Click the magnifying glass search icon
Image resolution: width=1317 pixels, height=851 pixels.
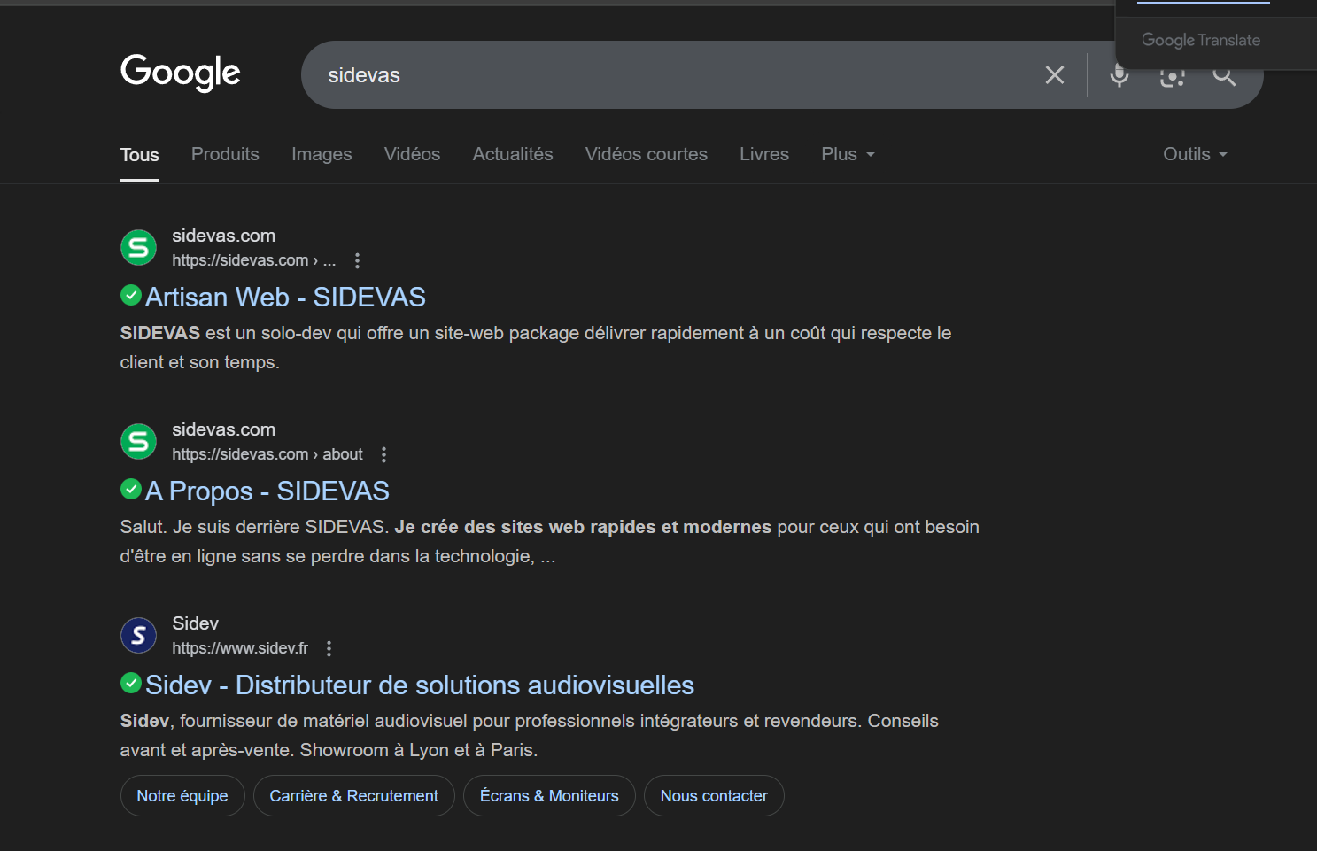pyautogui.click(x=1224, y=76)
